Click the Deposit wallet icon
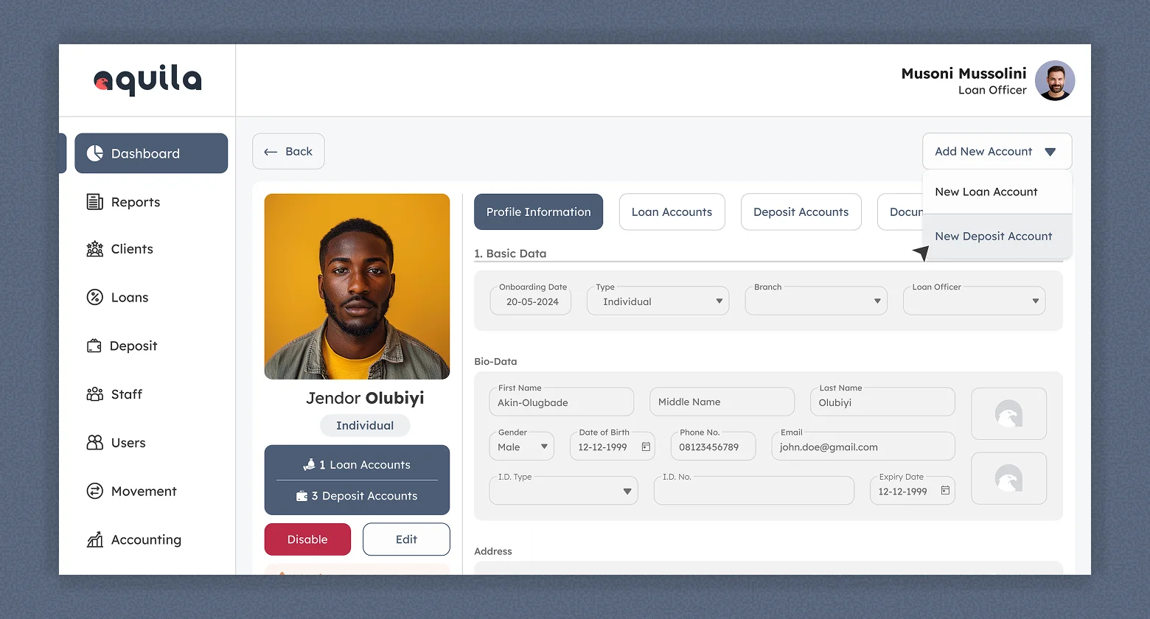Screen dimensions: 1150x619 point(94,346)
